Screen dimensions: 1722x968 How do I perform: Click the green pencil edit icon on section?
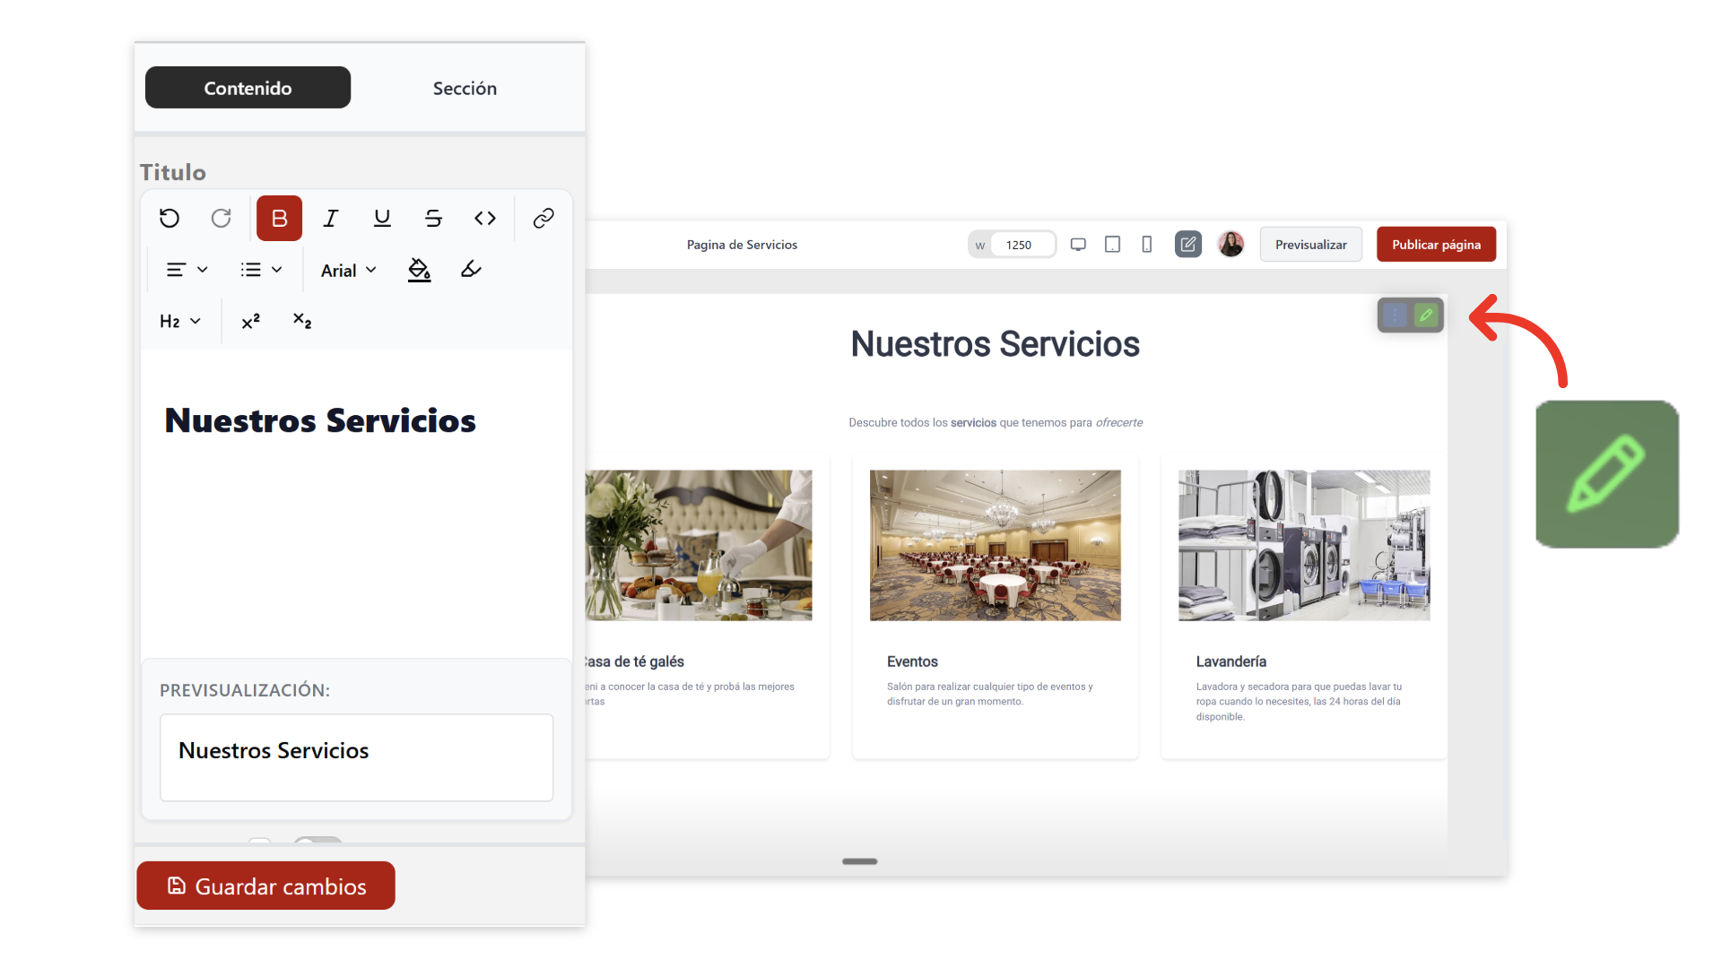[1425, 315]
